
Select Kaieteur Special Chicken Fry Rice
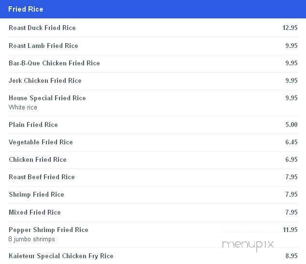pyautogui.click(x=61, y=256)
